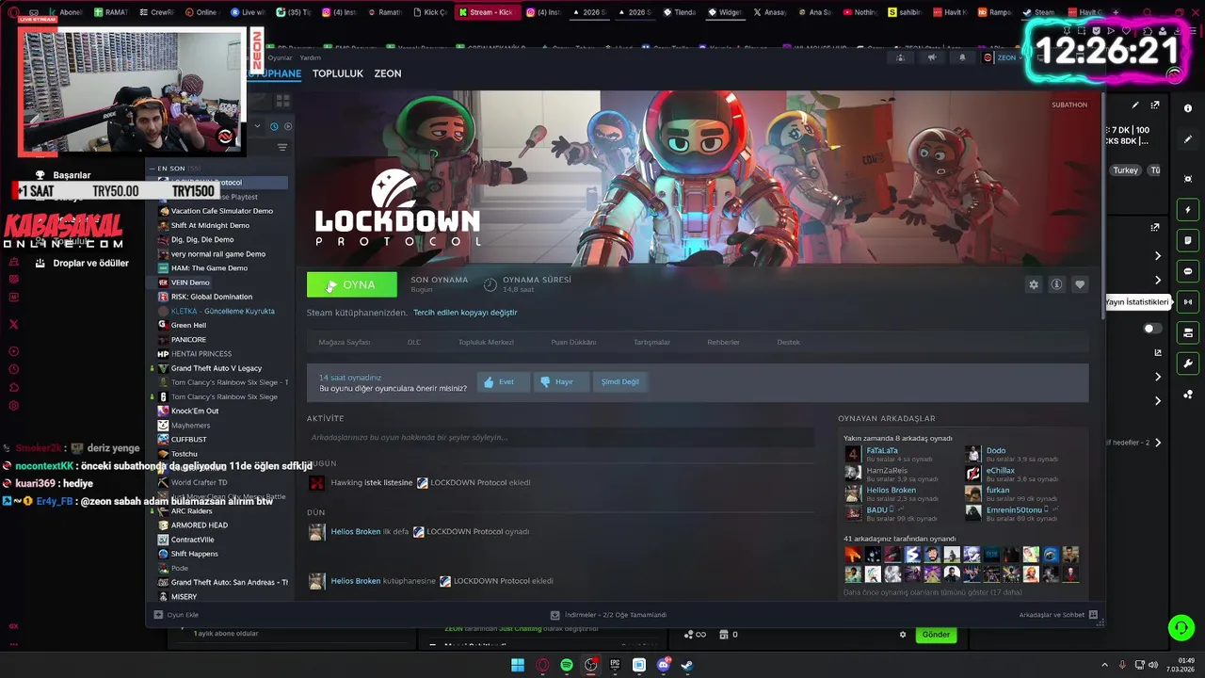Open Steam from the taskbar
This screenshot has height=678, width=1205.
[687, 665]
